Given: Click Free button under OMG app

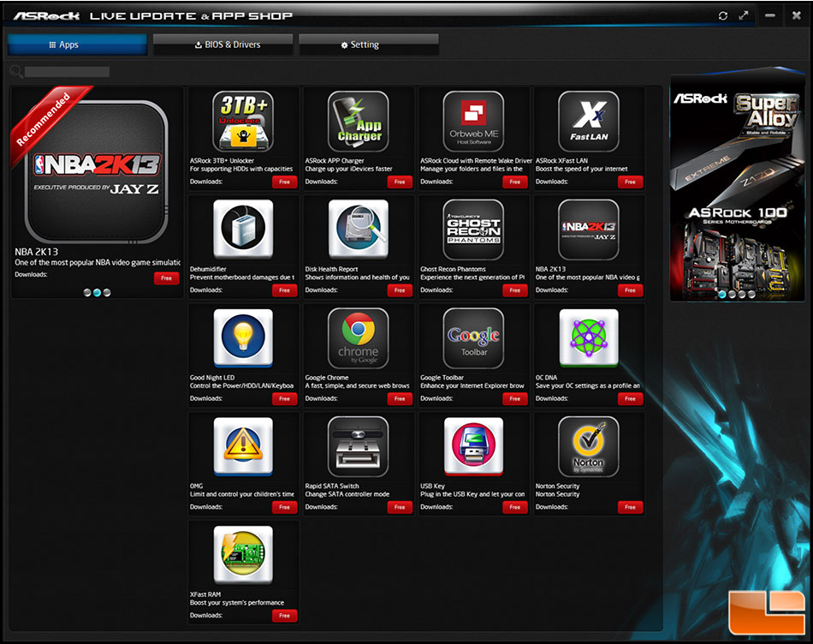Looking at the screenshot, I should coord(285,507).
